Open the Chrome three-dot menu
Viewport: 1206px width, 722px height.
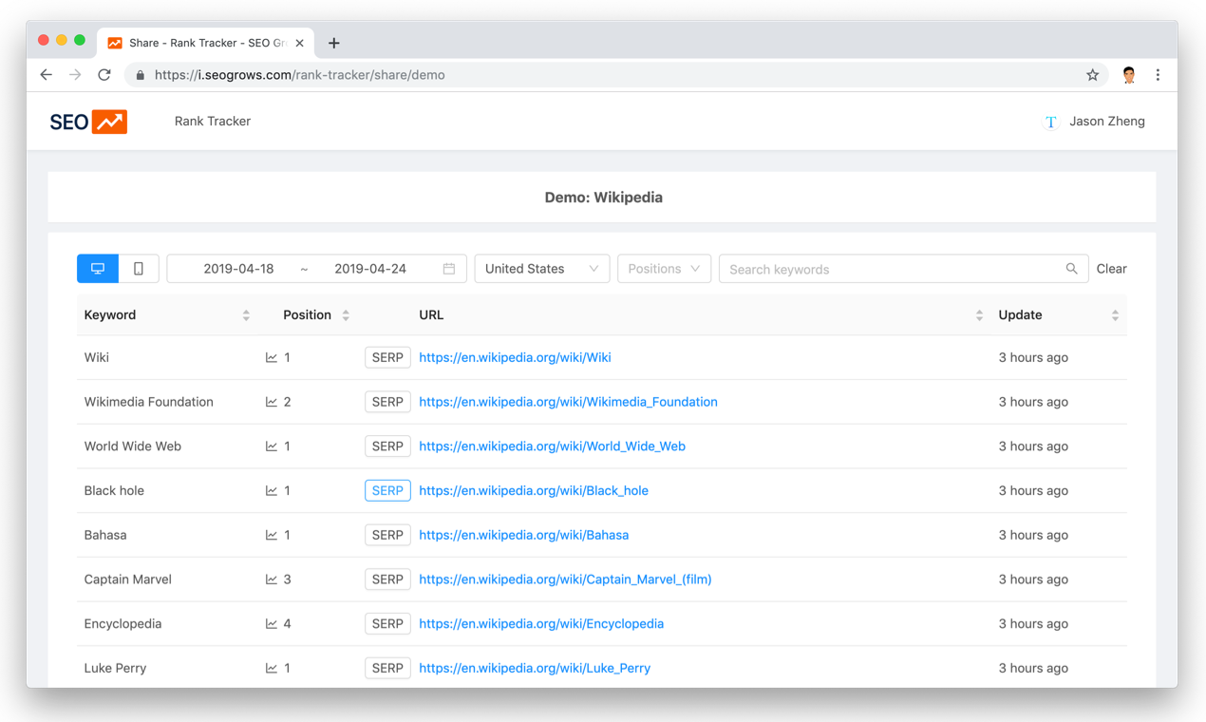point(1158,74)
